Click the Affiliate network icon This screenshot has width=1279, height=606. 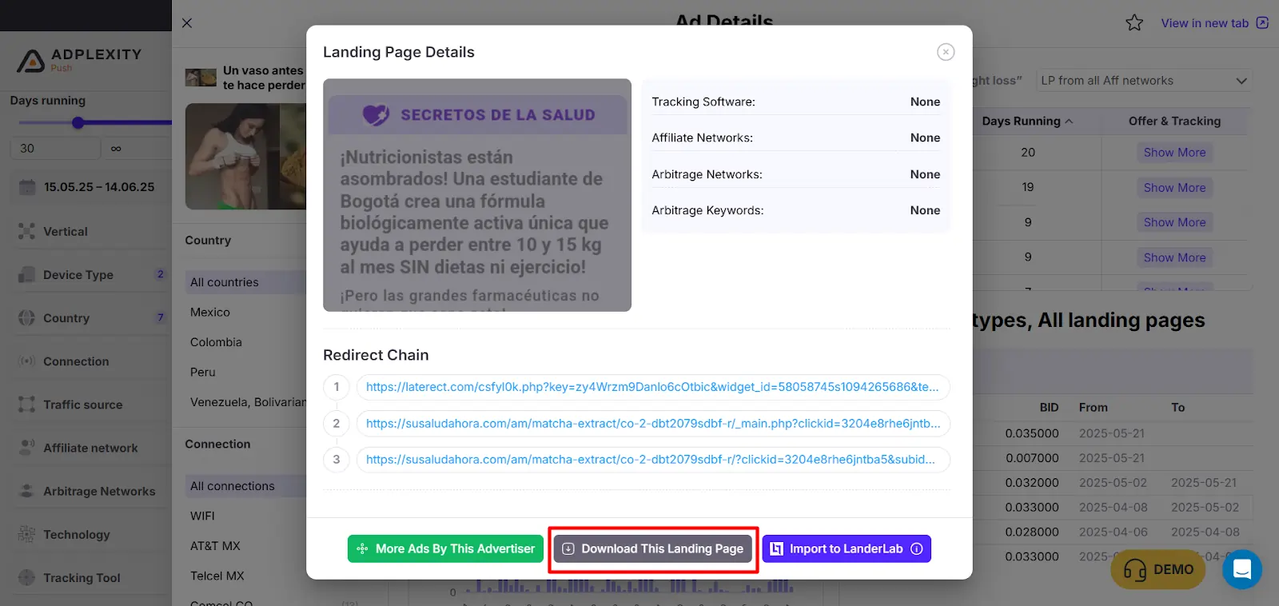pos(26,448)
